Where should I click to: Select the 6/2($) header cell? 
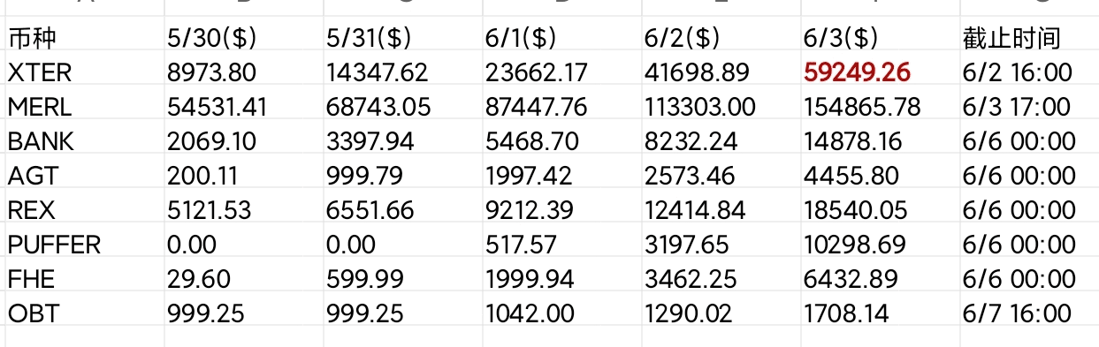point(721,38)
